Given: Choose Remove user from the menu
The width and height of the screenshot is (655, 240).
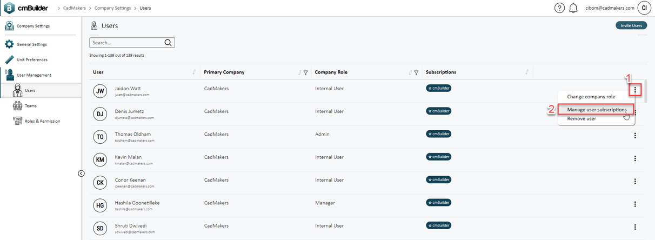Looking at the screenshot, I should click(x=582, y=118).
